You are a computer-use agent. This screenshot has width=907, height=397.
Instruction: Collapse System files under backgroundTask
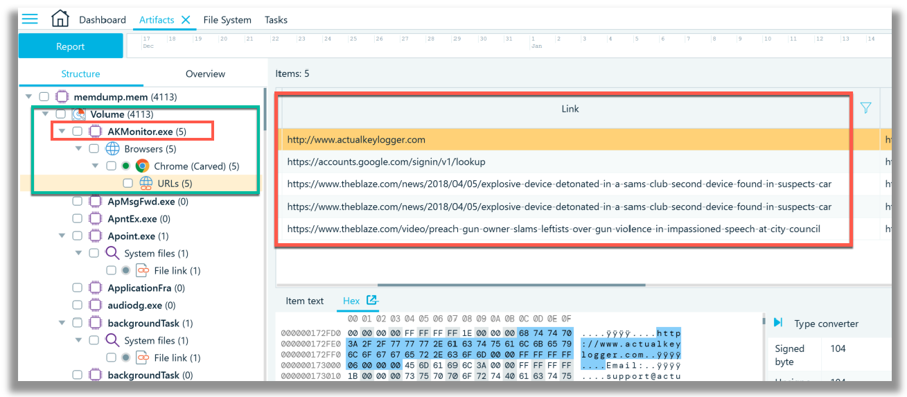tap(78, 341)
